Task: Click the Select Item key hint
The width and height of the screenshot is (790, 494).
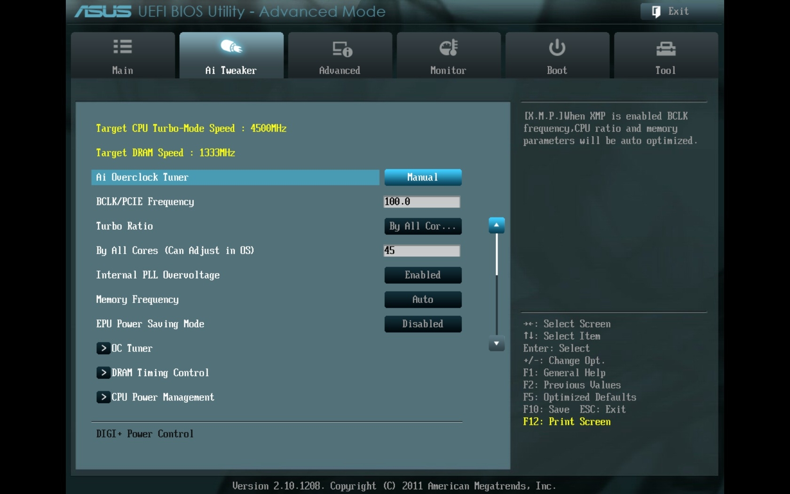Action: [562, 336]
